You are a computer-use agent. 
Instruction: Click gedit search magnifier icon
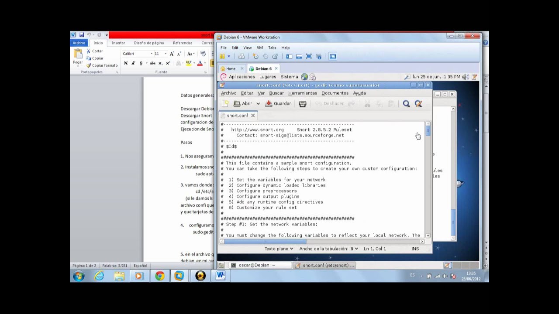click(x=406, y=104)
